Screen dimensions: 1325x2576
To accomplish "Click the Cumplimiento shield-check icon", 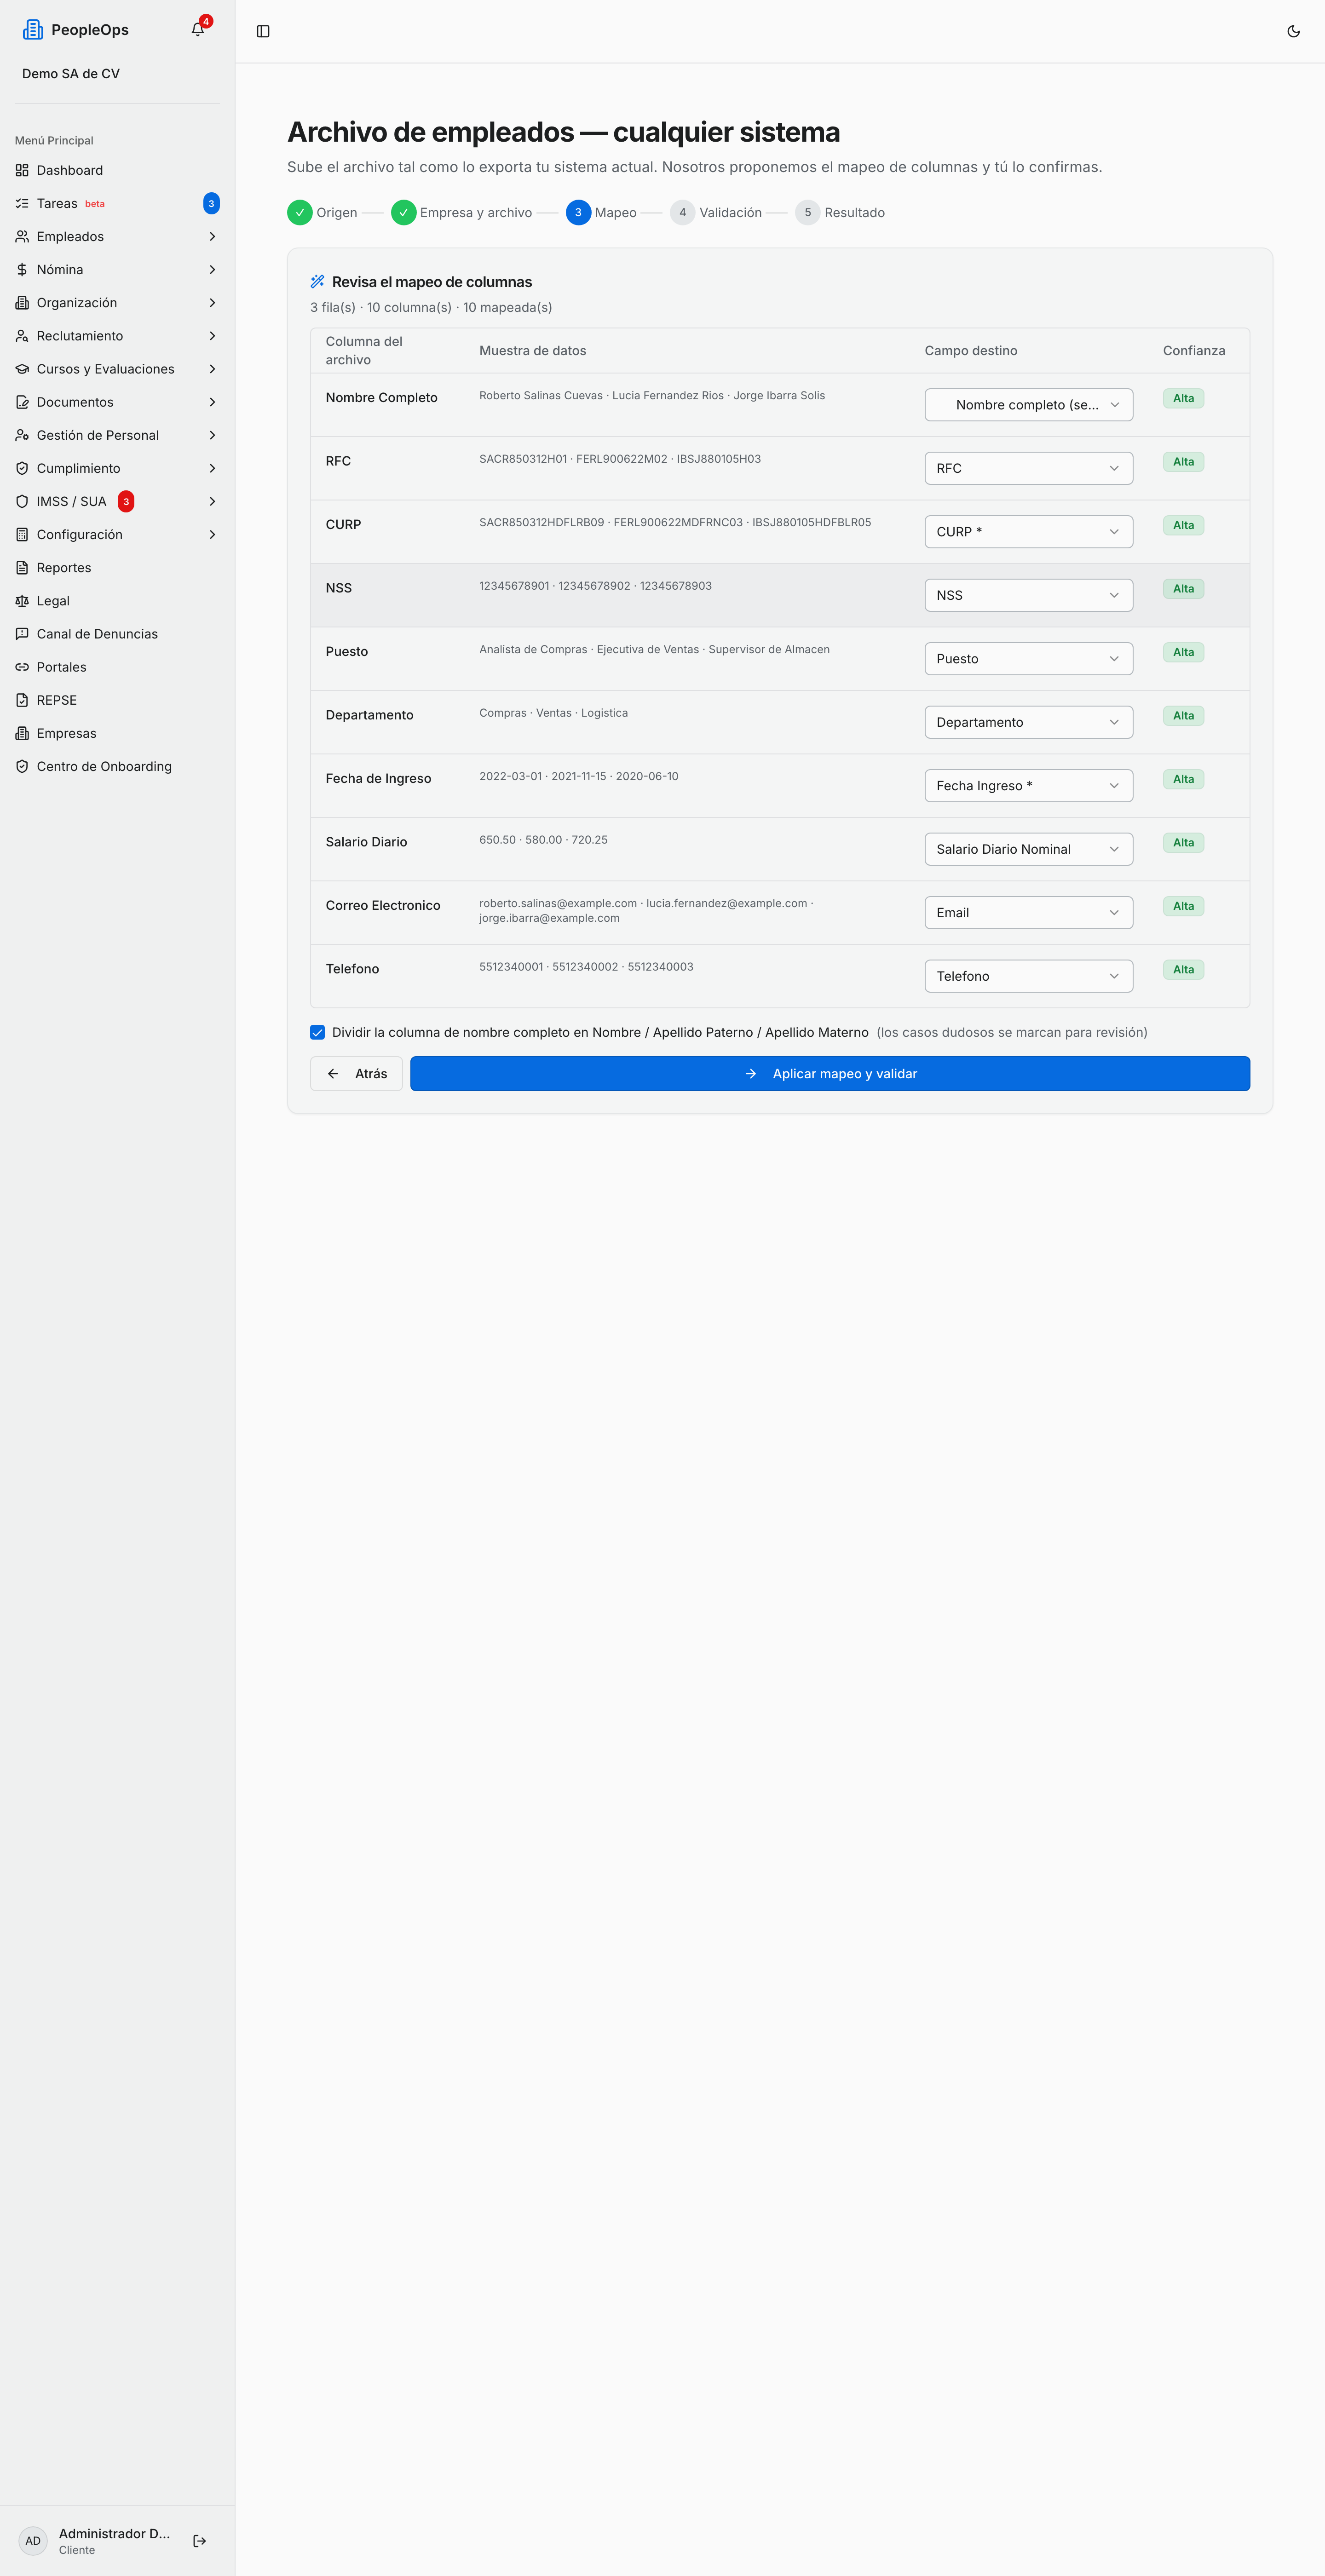I will pyautogui.click(x=22, y=468).
